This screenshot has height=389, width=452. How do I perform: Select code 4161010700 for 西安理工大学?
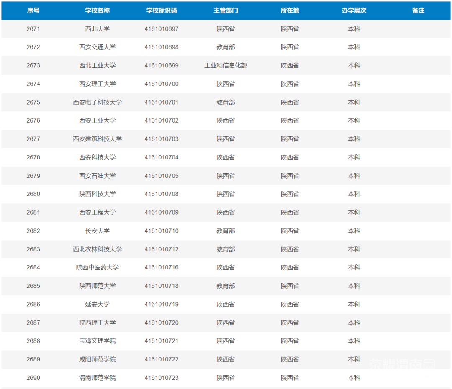pyautogui.click(x=162, y=84)
